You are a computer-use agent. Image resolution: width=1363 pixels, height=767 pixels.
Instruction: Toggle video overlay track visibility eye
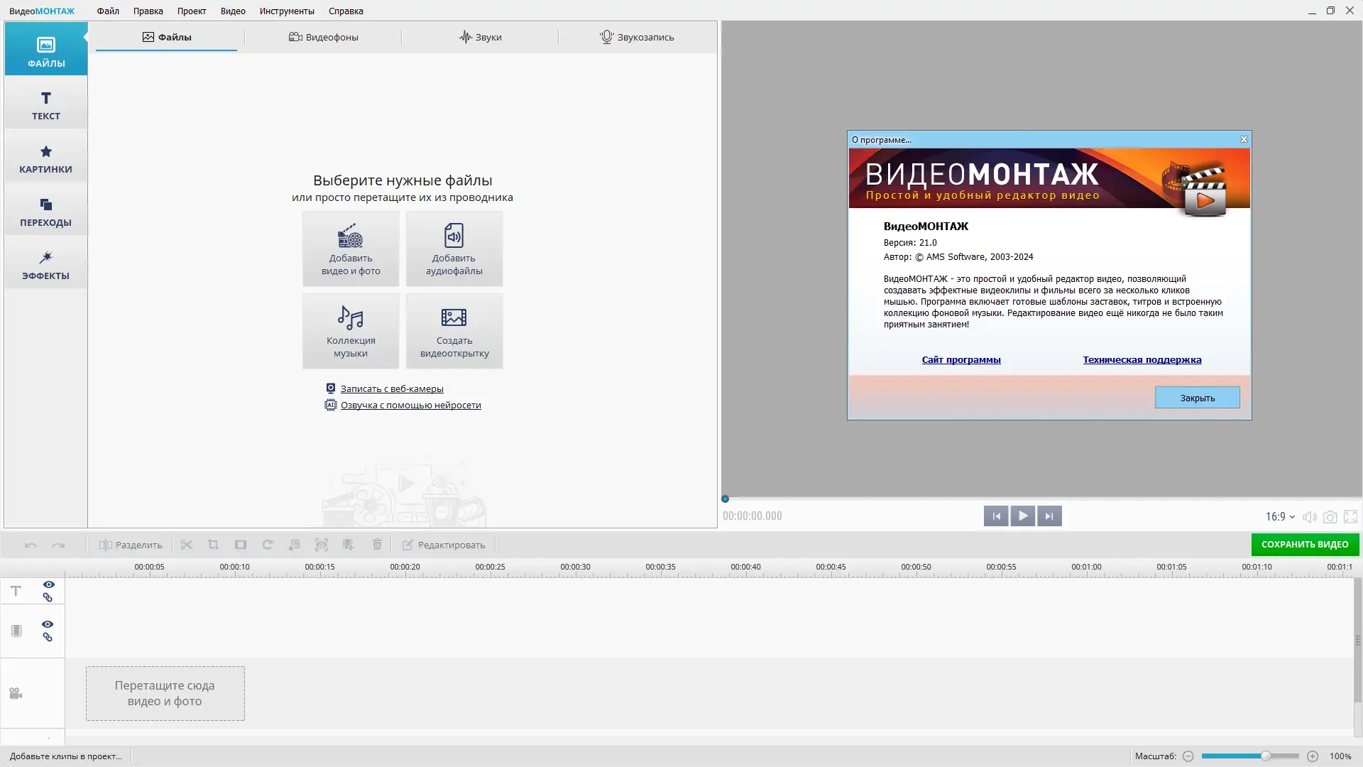48,624
